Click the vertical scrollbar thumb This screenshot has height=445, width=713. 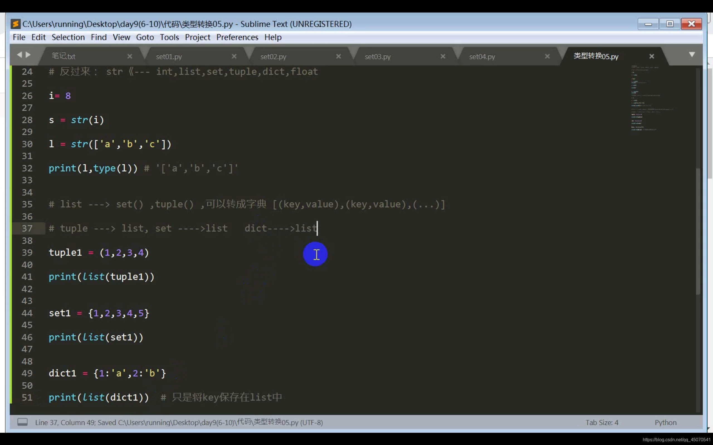[x=698, y=231]
